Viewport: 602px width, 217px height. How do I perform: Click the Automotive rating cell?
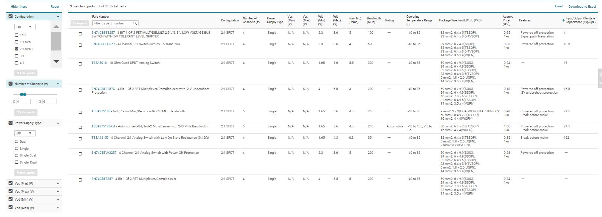click(395, 126)
